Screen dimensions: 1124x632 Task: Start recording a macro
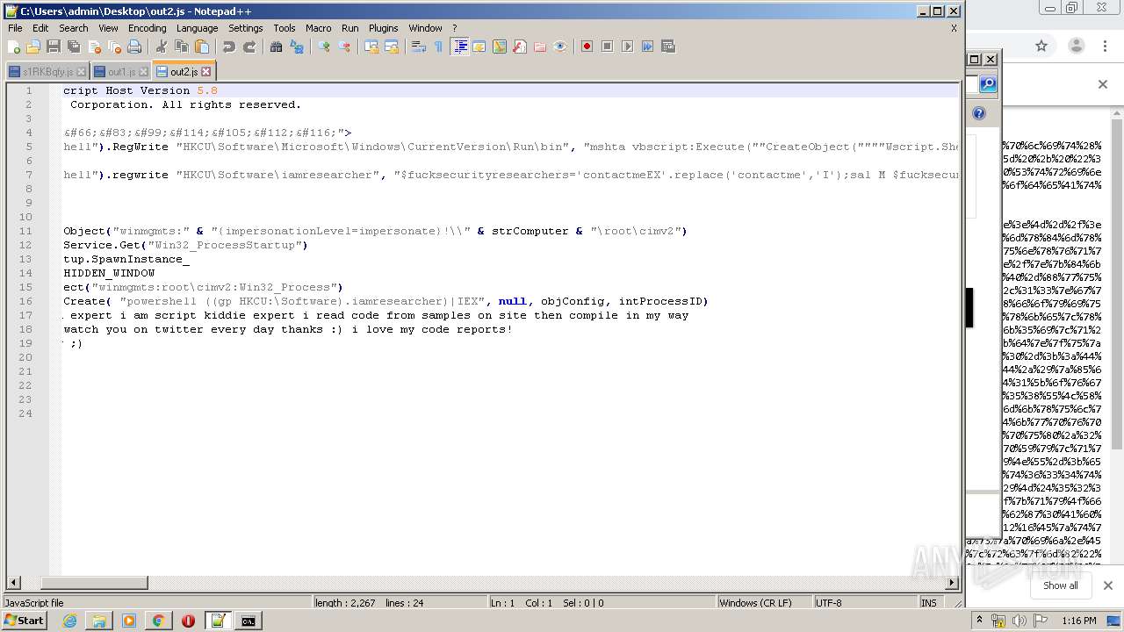click(587, 47)
